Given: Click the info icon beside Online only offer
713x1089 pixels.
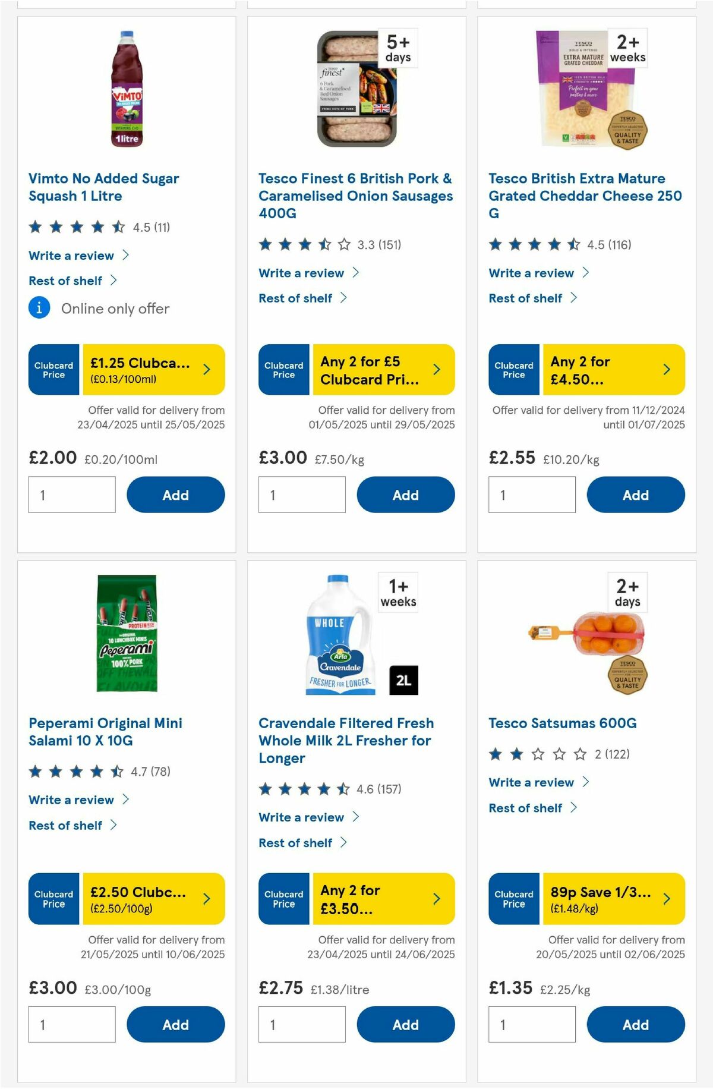Looking at the screenshot, I should point(39,308).
